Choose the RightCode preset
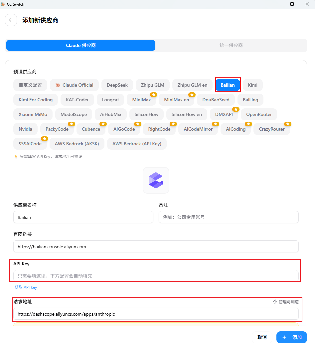The width and height of the screenshot is (315, 343). pyautogui.click(x=159, y=129)
